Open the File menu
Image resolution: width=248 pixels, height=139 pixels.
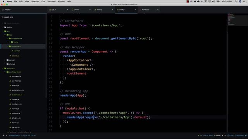[15, 2]
